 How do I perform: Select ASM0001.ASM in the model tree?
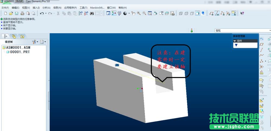[x=18, y=48]
